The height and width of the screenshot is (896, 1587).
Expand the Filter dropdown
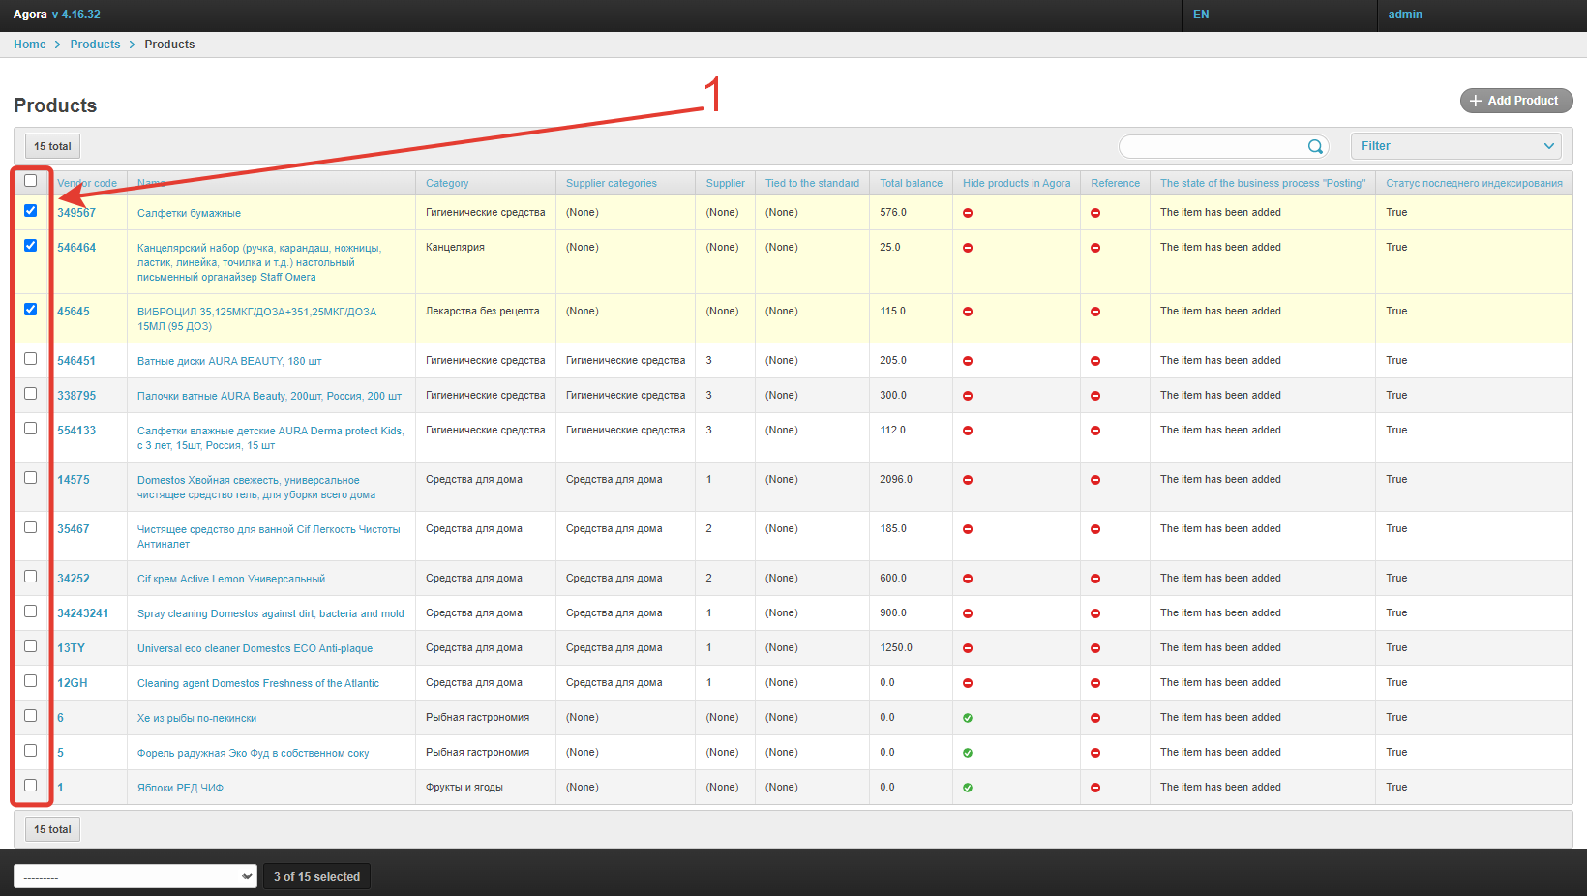pos(1455,146)
